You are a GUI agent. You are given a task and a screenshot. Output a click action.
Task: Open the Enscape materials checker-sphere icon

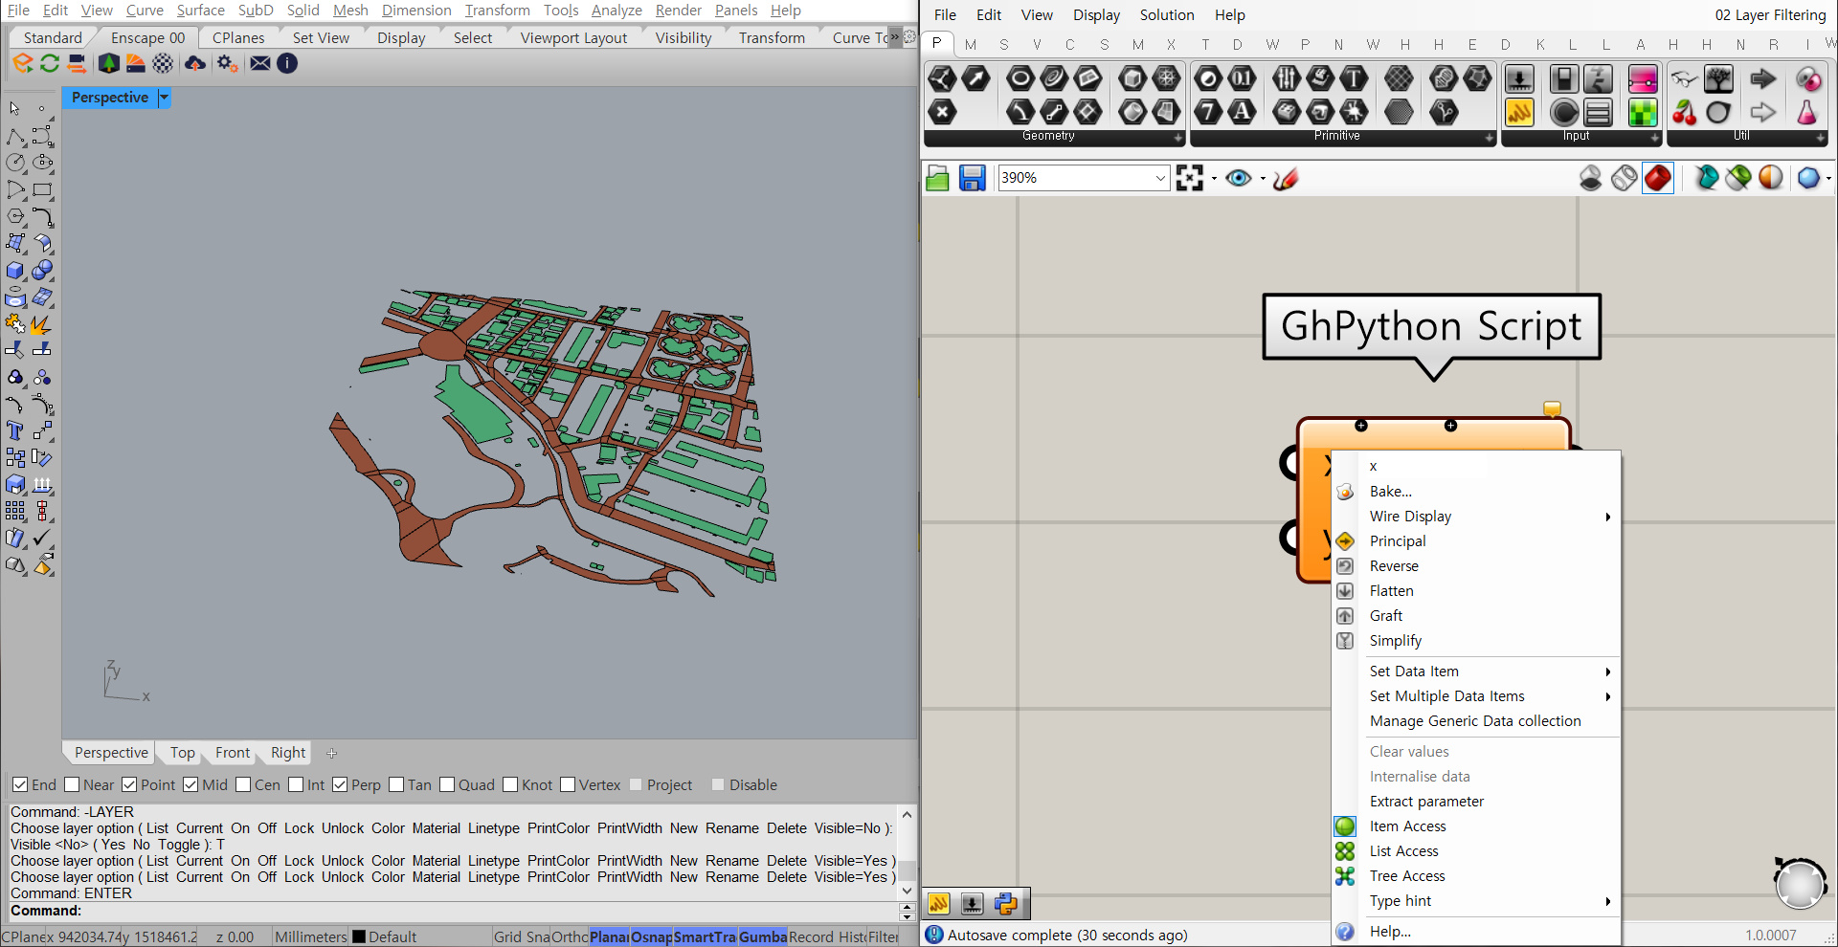point(164,63)
